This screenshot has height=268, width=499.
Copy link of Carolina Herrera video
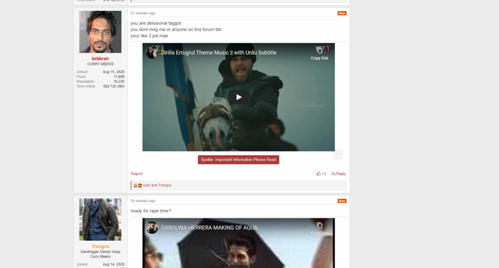pyautogui.click(x=319, y=229)
